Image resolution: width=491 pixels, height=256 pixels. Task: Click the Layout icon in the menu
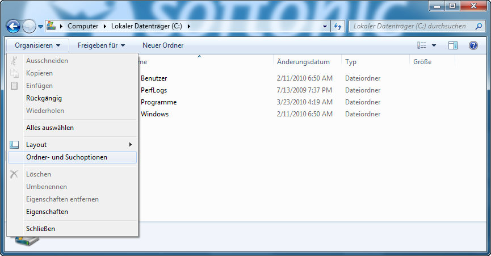[14, 145]
